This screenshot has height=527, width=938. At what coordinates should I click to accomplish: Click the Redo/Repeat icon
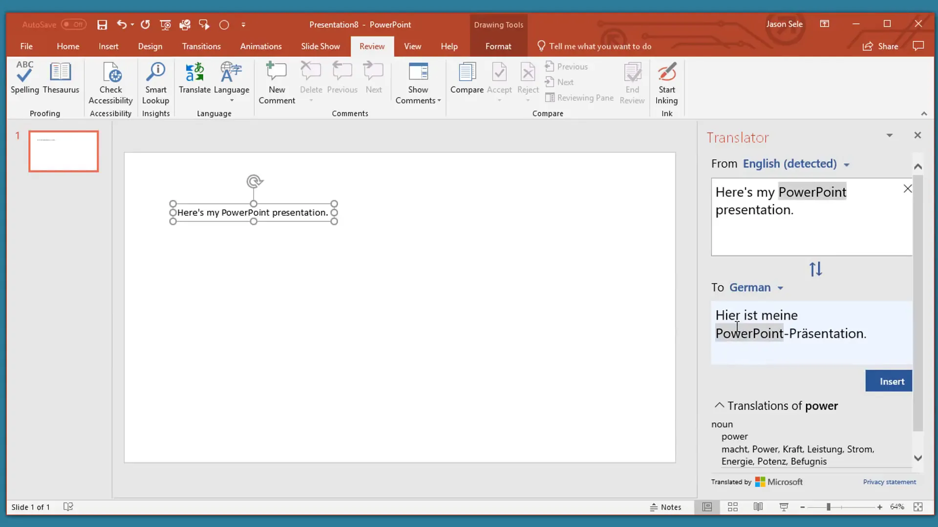point(145,24)
